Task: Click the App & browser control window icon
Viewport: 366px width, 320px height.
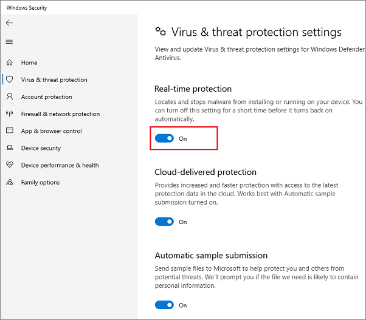Action: coord(10,131)
